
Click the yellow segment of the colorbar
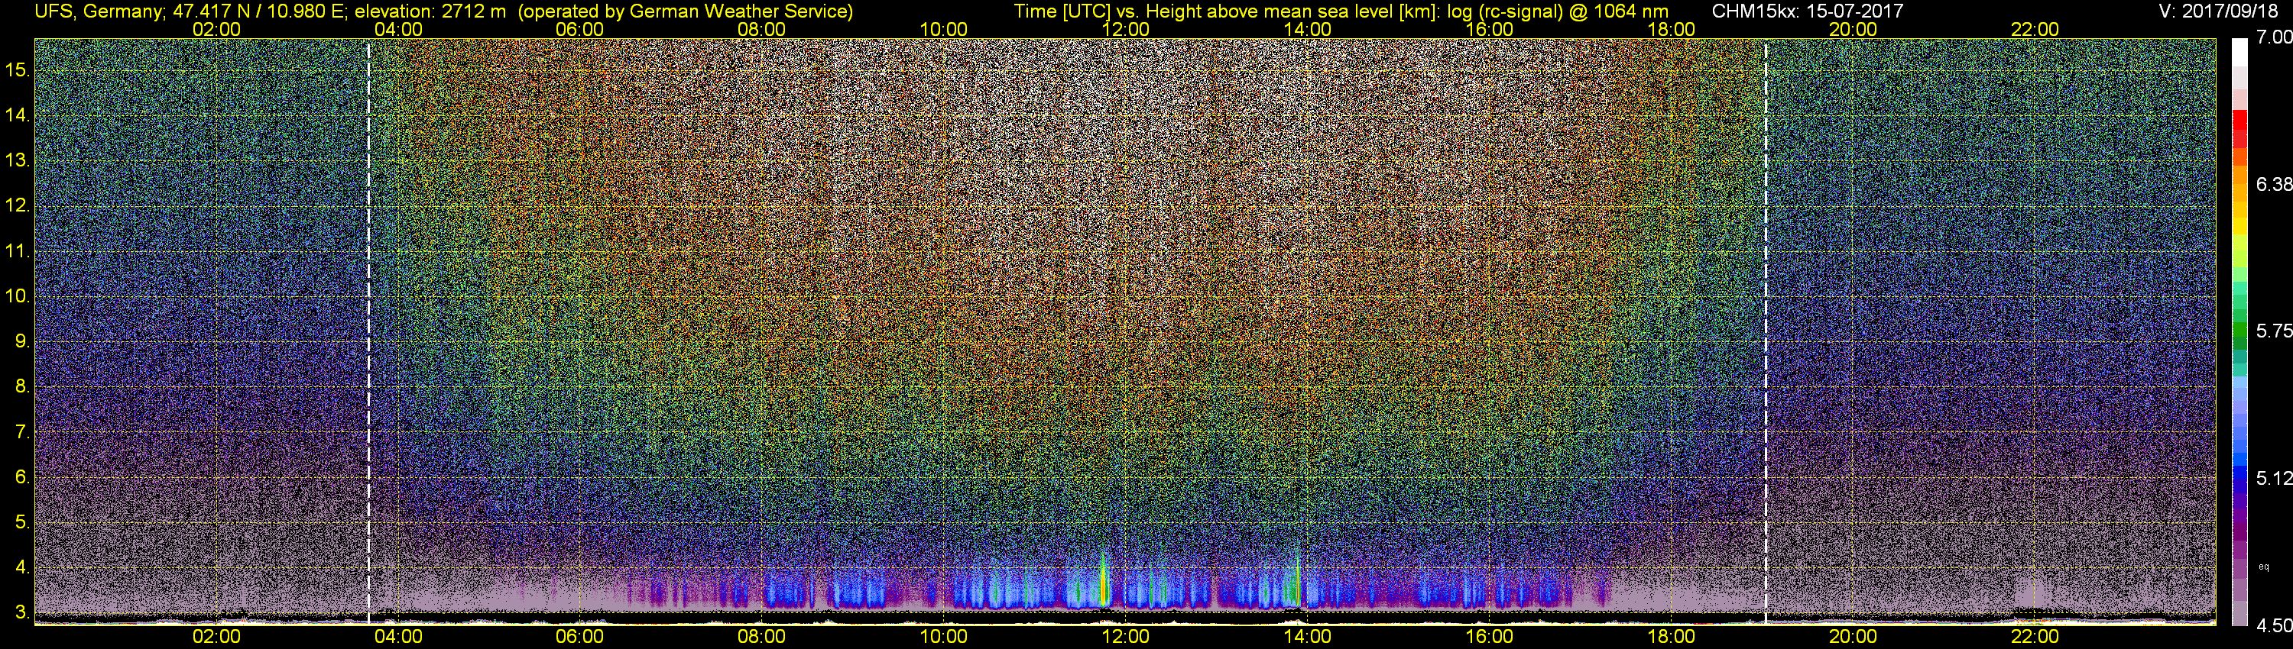(2239, 236)
